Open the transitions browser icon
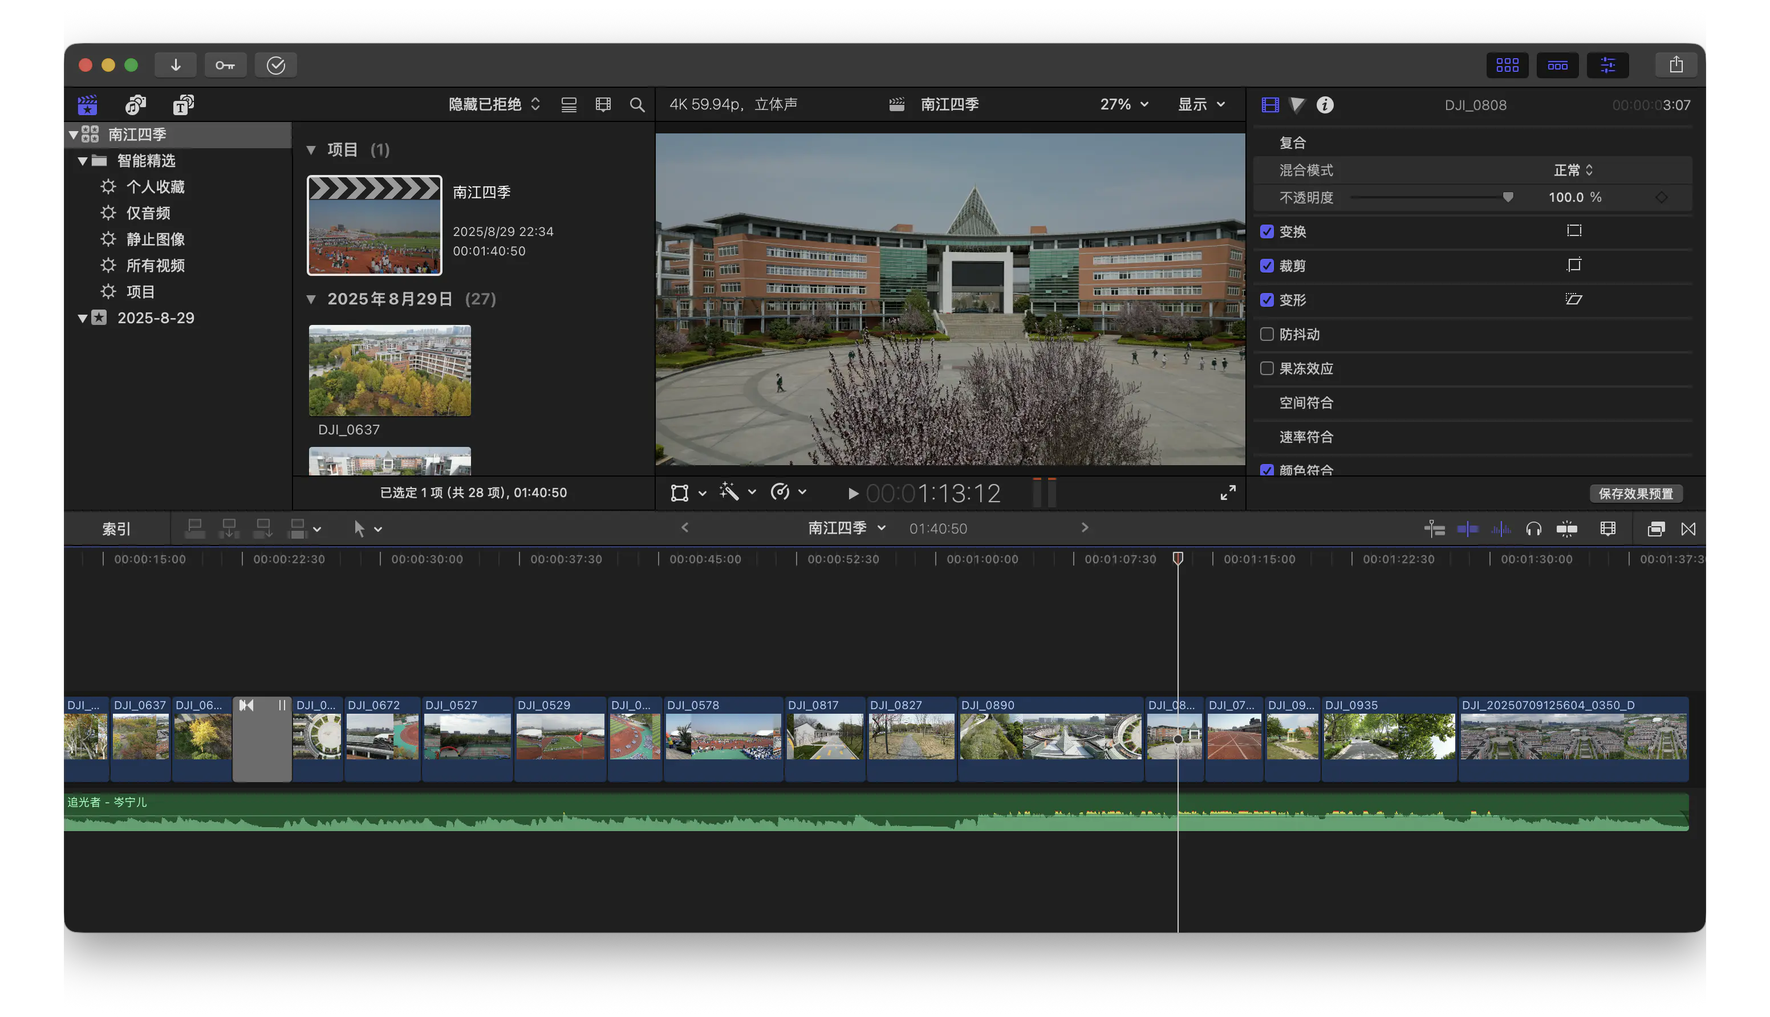 pyautogui.click(x=1687, y=529)
